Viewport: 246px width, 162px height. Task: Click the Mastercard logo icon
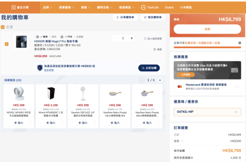[180, 87]
